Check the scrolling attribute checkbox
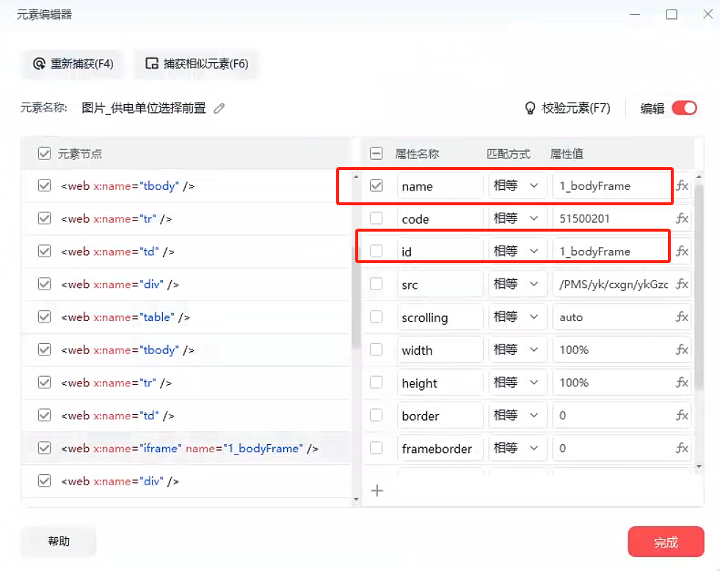The height and width of the screenshot is (571, 720). click(376, 317)
